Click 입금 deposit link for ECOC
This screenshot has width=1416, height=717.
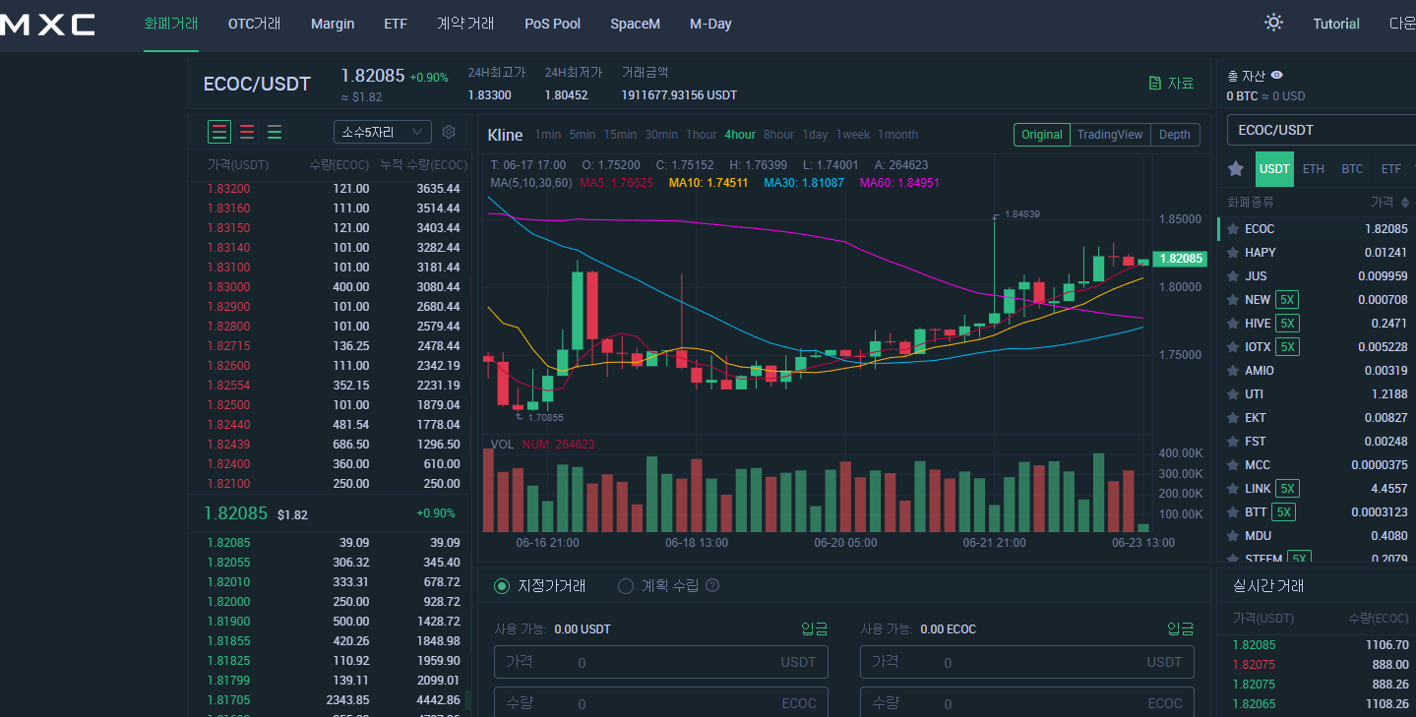(1181, 629)
